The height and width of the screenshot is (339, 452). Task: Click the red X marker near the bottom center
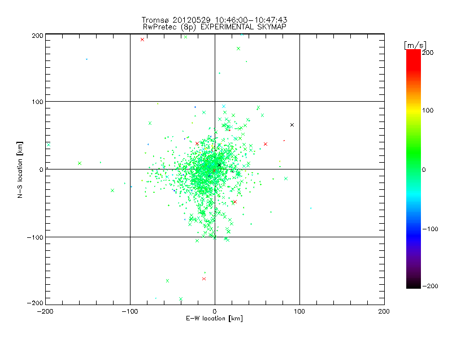coord(204,279)
